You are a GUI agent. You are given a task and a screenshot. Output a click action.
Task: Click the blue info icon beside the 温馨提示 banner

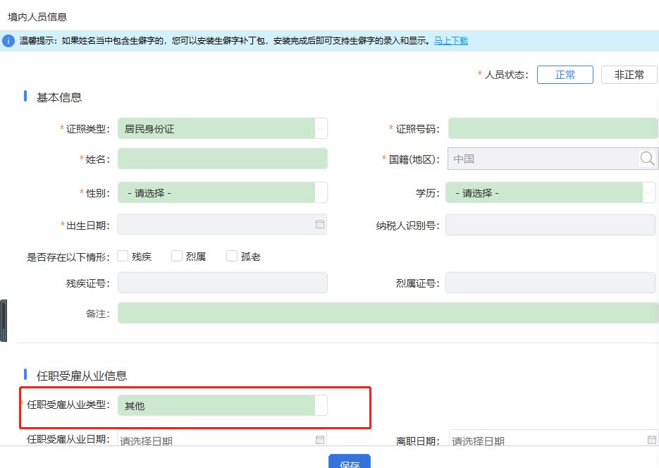coord(8,42)
